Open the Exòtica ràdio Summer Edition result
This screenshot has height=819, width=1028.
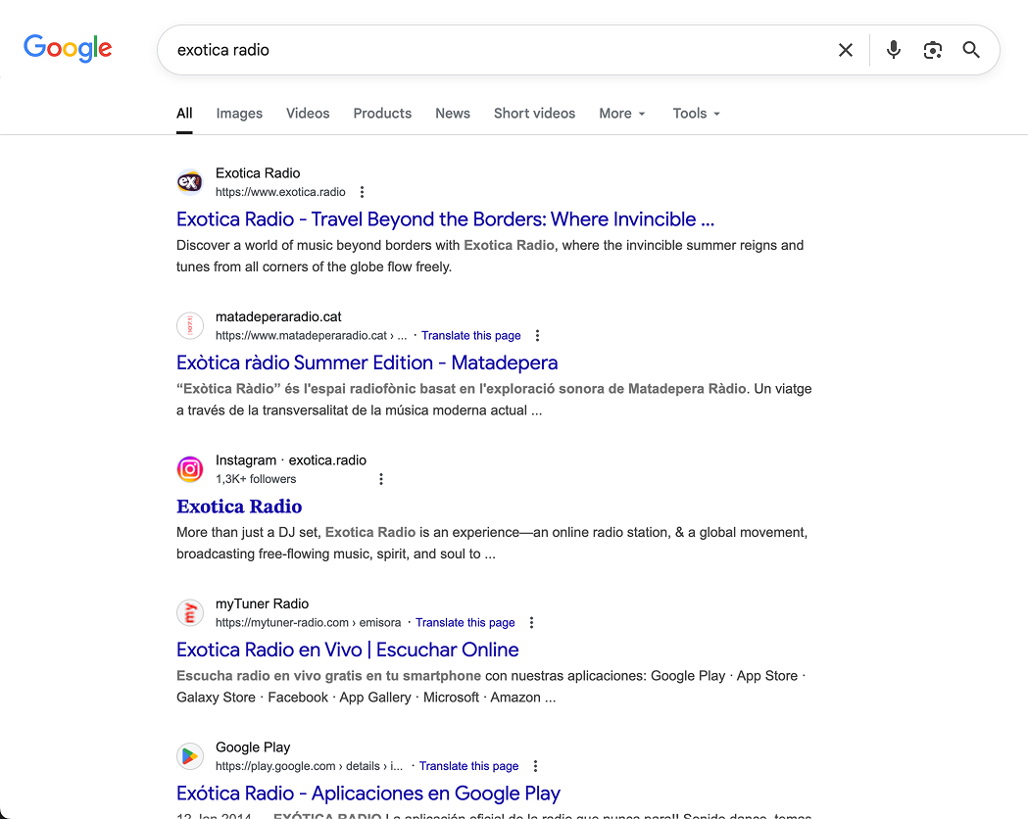pos(366,362)
